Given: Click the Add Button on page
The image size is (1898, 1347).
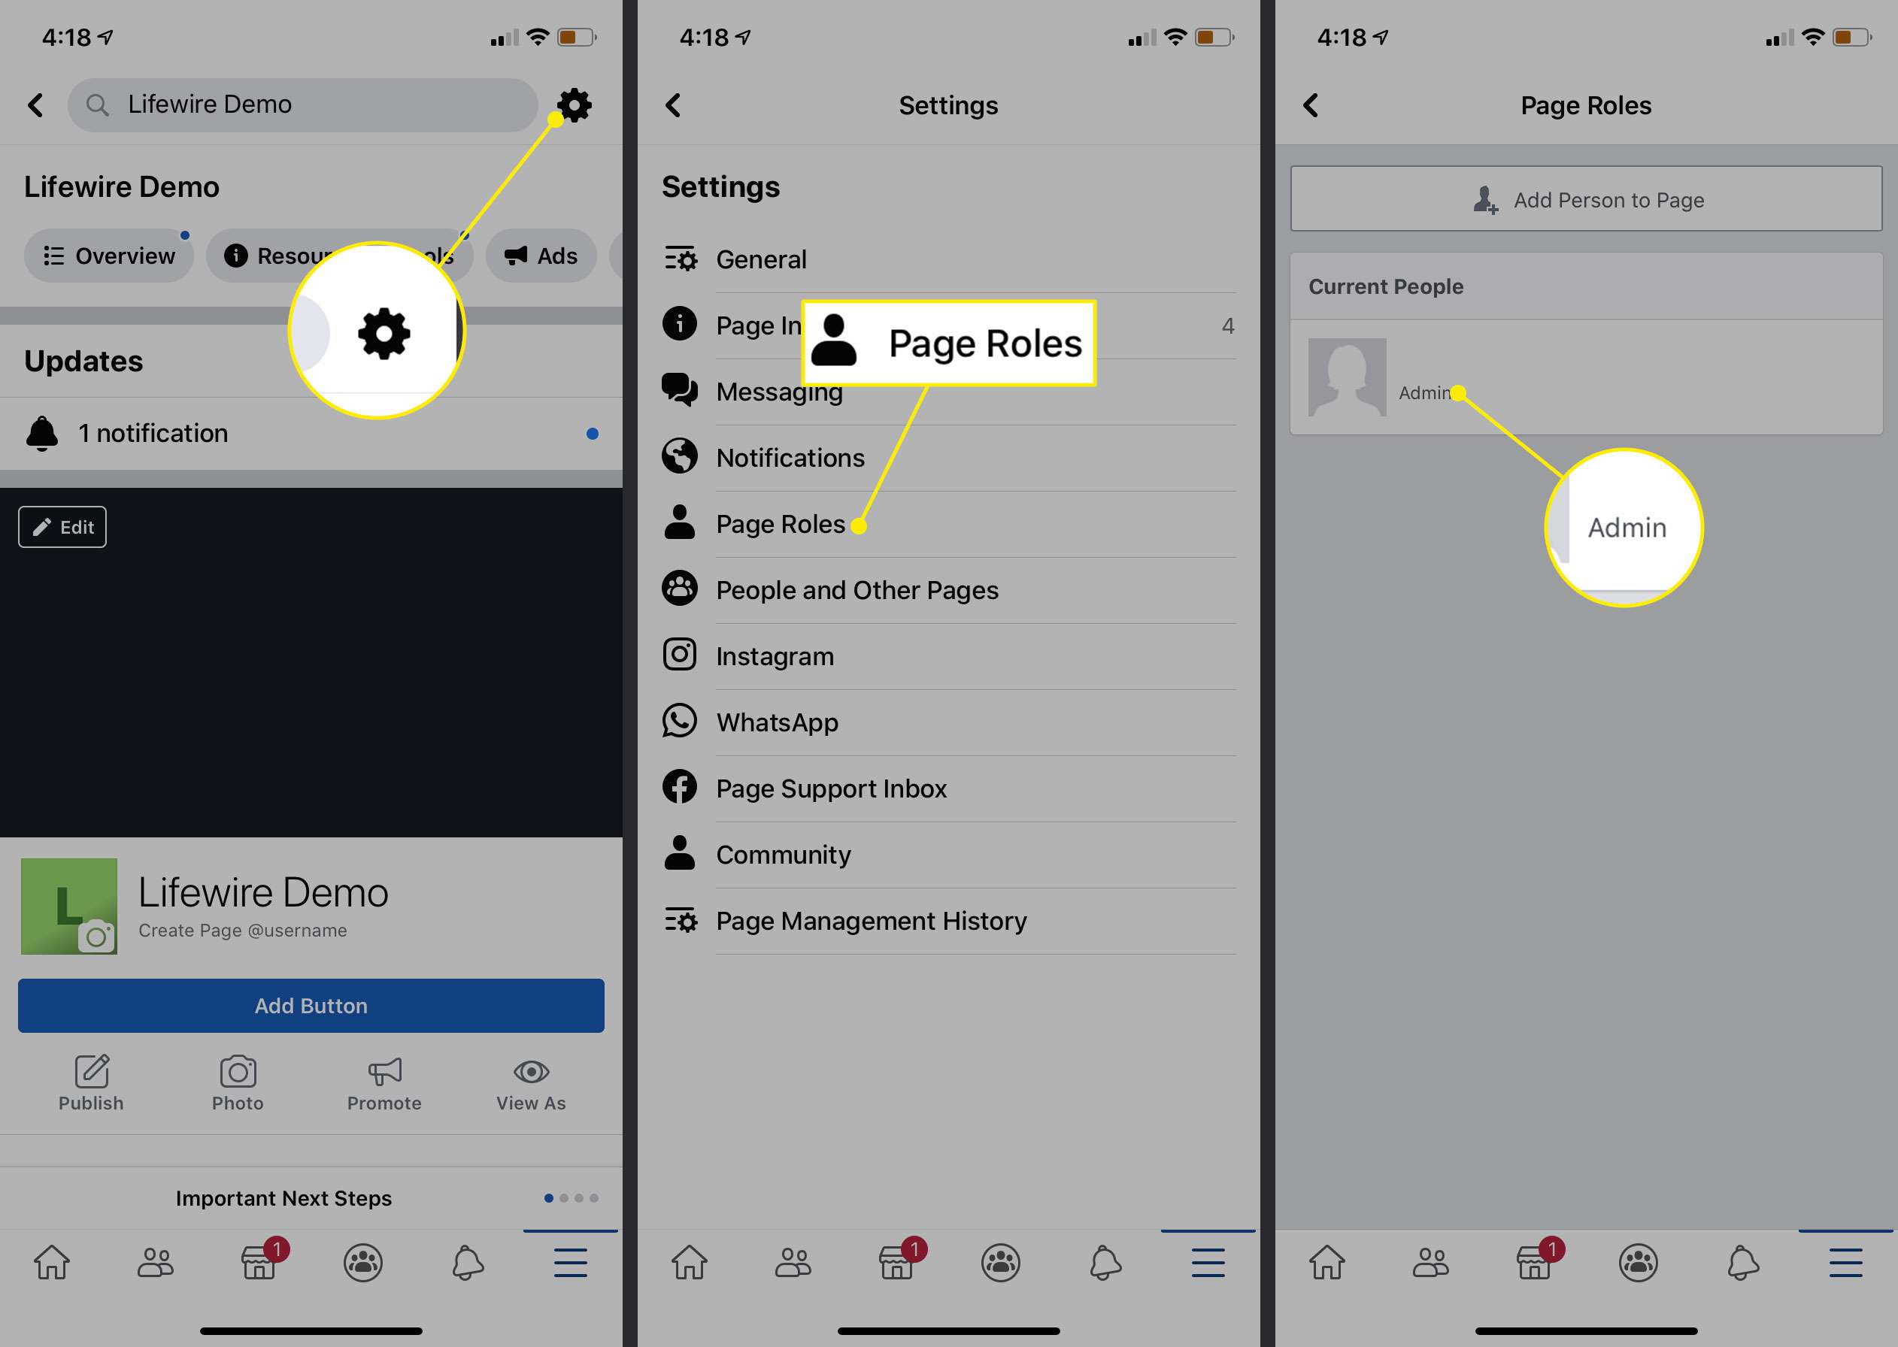Looking at the screenshot, I should coord(311,1003).
